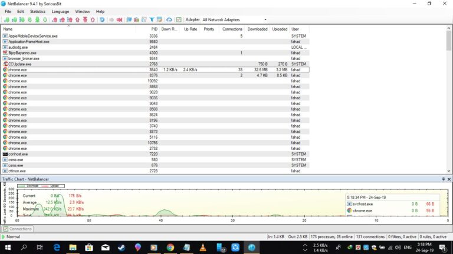Open the Edit menu
Image resolution: width=453 pixels, height=254 pixels.
[21, 12]
